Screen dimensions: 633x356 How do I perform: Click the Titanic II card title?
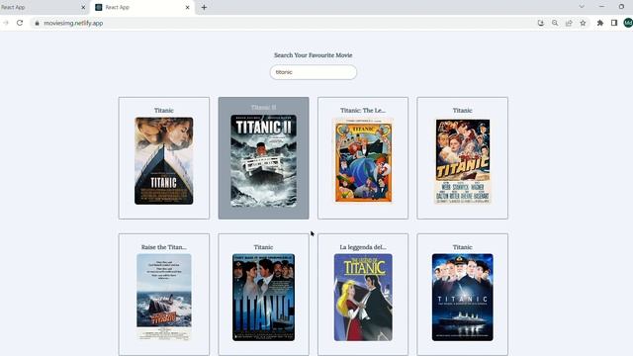(x=264, y=108)
